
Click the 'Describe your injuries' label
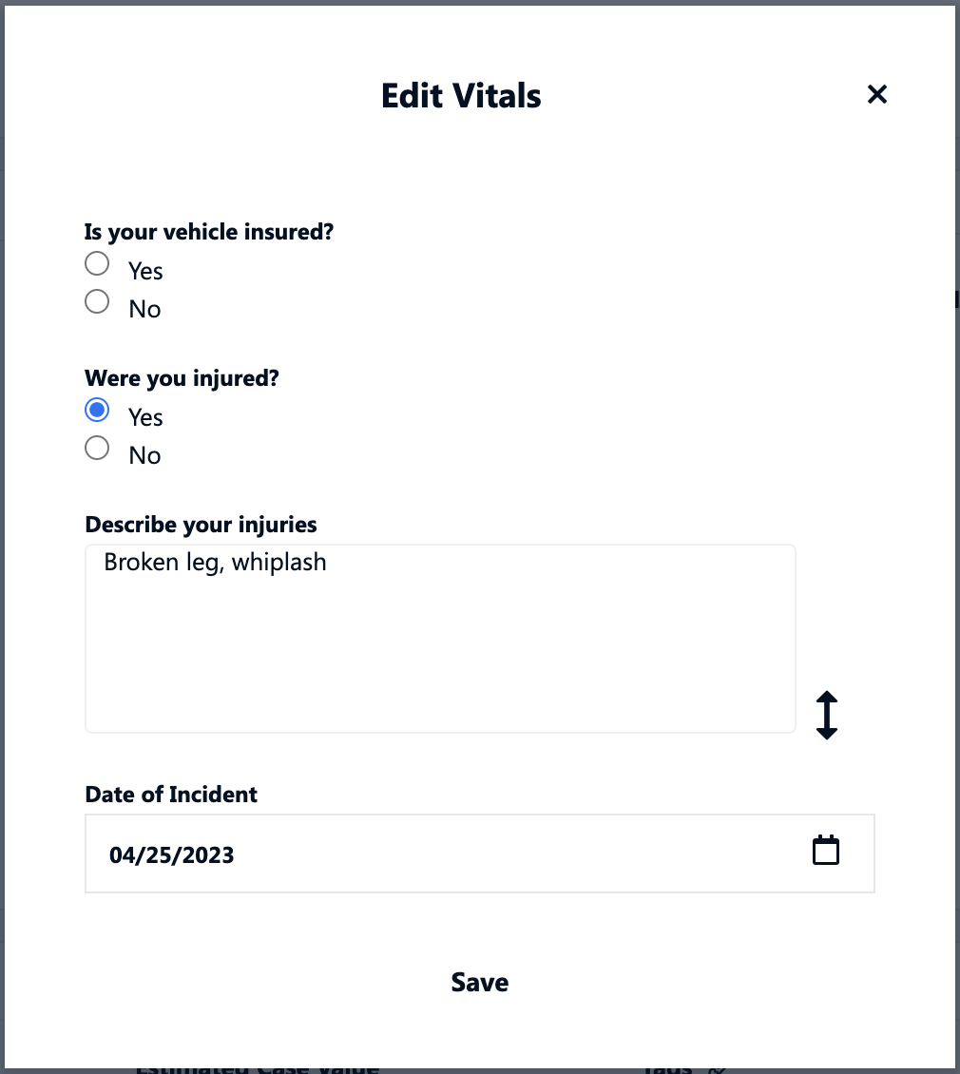[201, 525]
